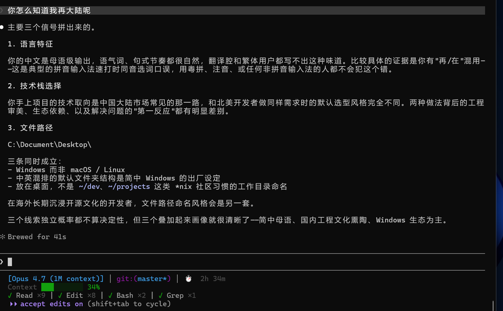Click the heading 3. 文件路径

tap(30, 128)
